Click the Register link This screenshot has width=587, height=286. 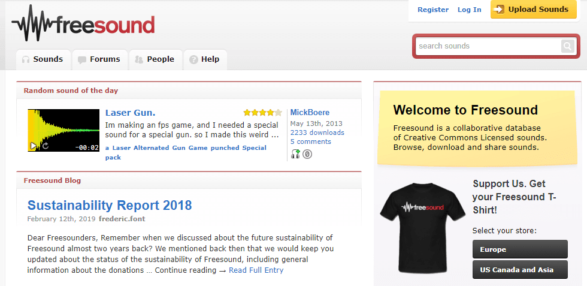tap(433, 10)
